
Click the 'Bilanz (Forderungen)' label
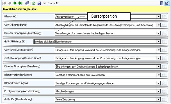click(16, 83)
